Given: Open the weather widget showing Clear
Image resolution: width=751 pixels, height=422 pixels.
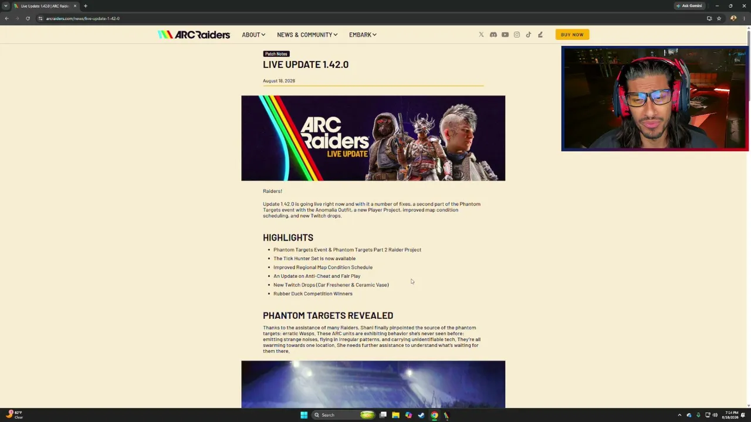Looking at the screenshot, I should (x=15, y=415).
